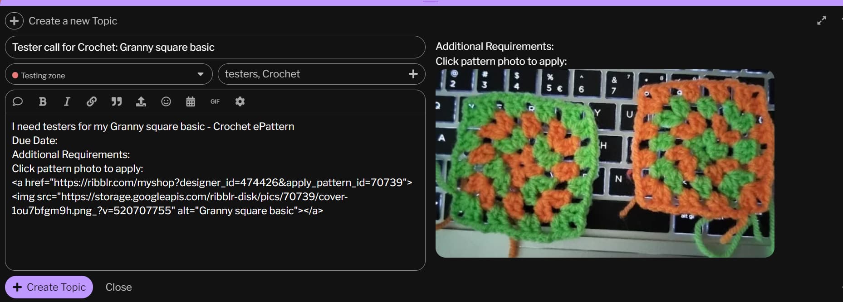The height and width of the screenshot is (302, 843).
Task: Insert a hyperlink
Action: click(x=91, y=101)
